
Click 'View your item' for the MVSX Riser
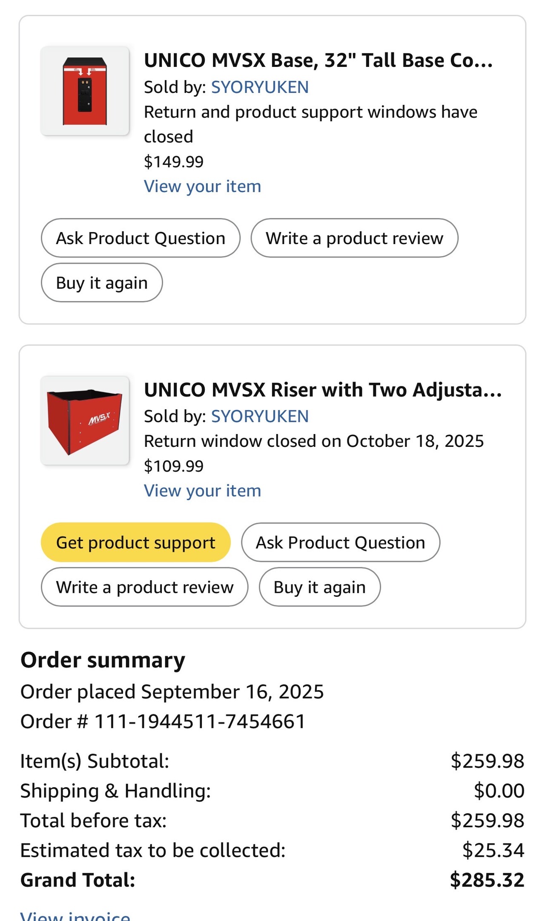tap(202, 491)
